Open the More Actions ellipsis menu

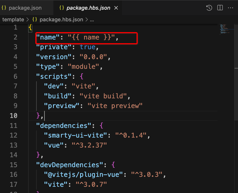click(x=231, y=8)
